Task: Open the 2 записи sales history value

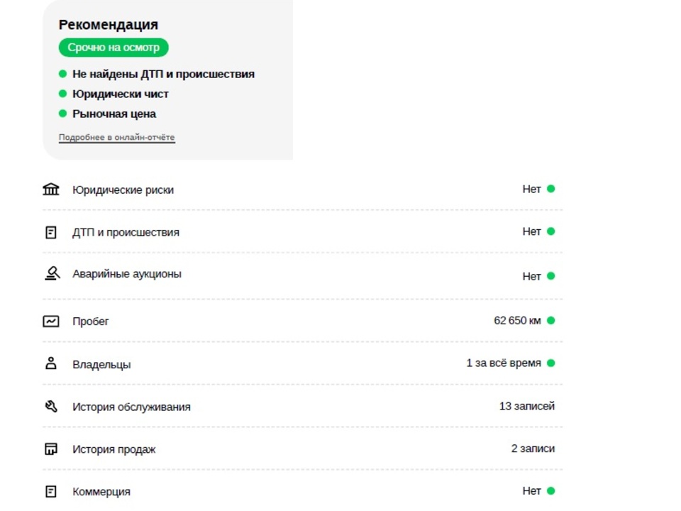Action: tap(533, 449)
